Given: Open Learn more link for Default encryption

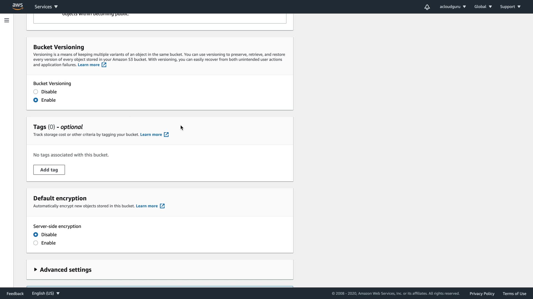Looking at the screenshot, I should point(147,206).
